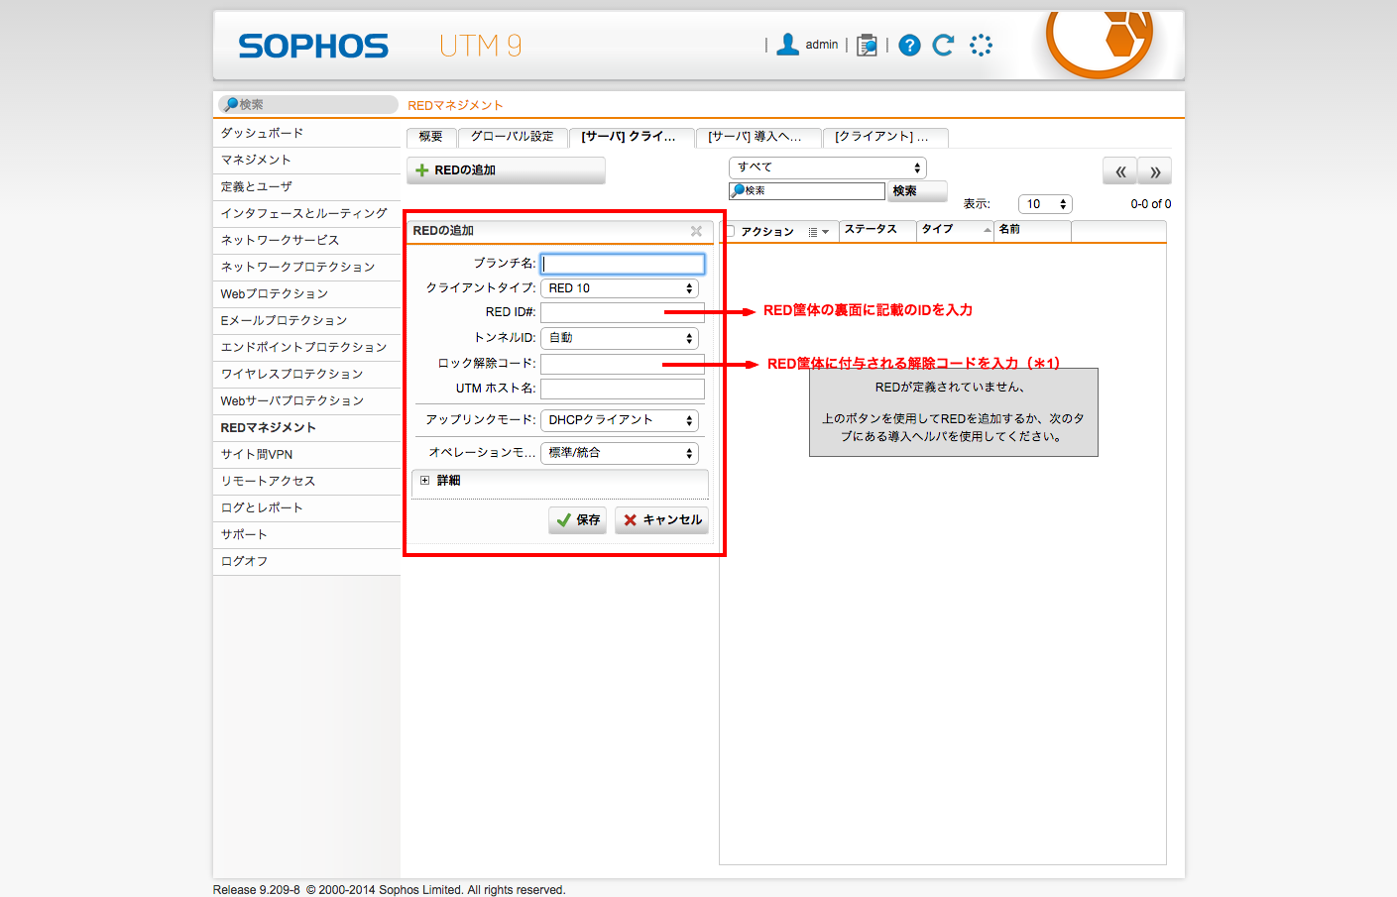Screen dimensions: 1397x897
Task: Open the クライアントタイプ RED 10 dropdown
Action: coord(620,288)
